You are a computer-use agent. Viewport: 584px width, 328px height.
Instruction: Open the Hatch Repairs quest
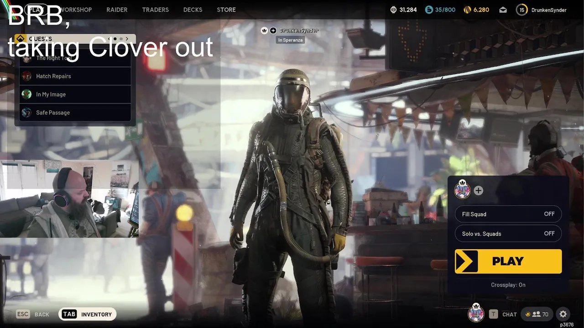click(75, 76)
